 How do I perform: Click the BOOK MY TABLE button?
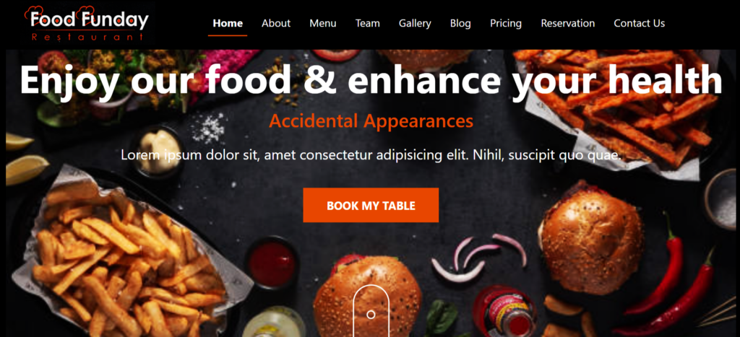click(371, 205)
